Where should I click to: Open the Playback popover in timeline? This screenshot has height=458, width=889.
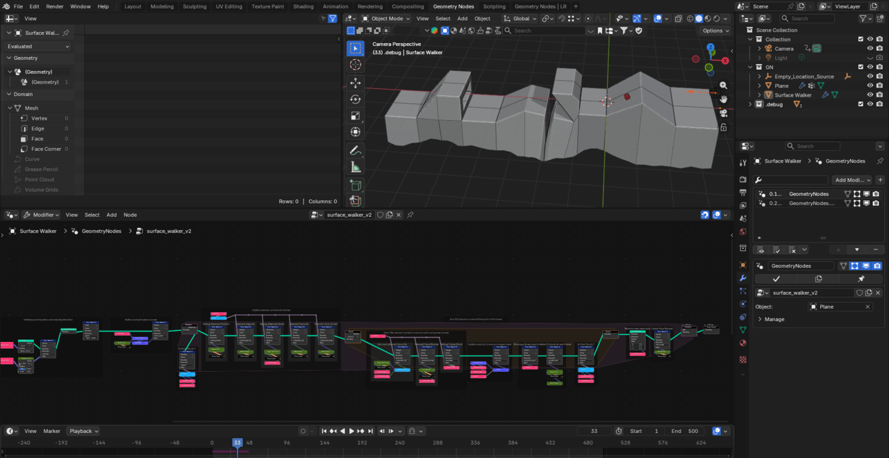click(x=83, y=431)
